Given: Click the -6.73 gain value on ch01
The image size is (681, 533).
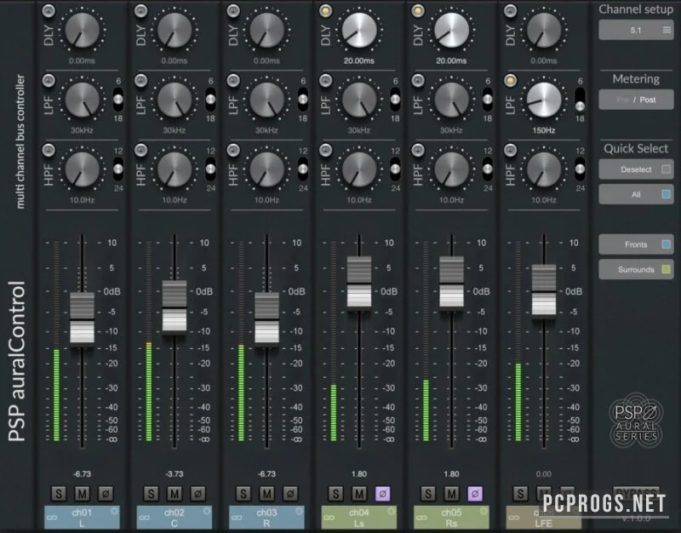Looking at the screenshot, I should tap(82, 474).
